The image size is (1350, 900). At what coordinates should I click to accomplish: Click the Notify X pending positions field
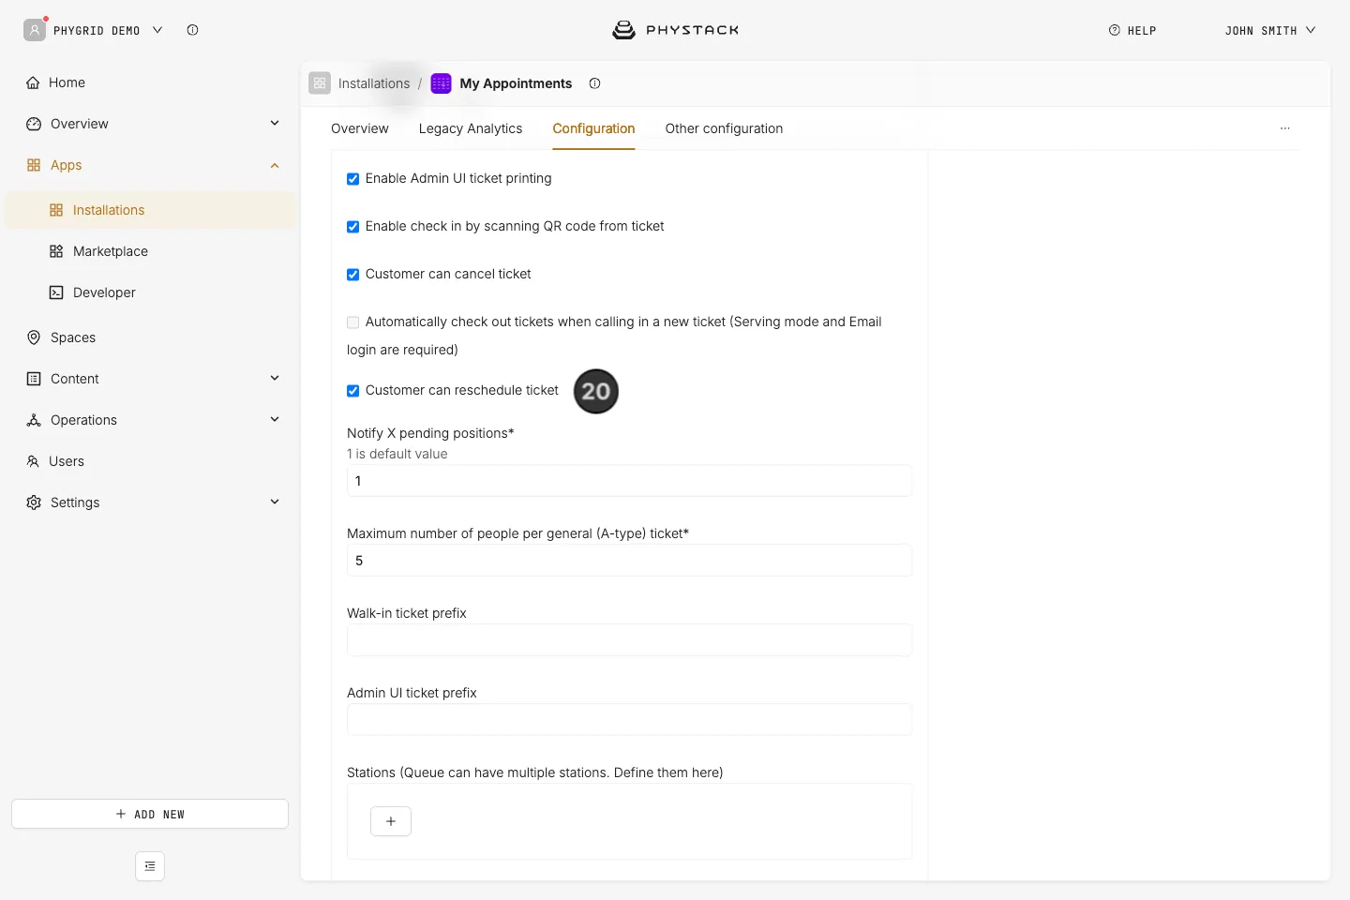pos(629,481)
